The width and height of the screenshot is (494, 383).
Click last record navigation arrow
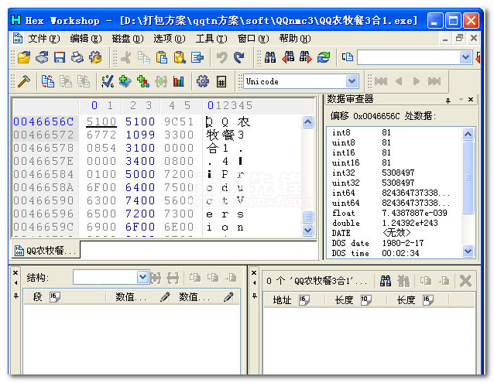(434, 81)
